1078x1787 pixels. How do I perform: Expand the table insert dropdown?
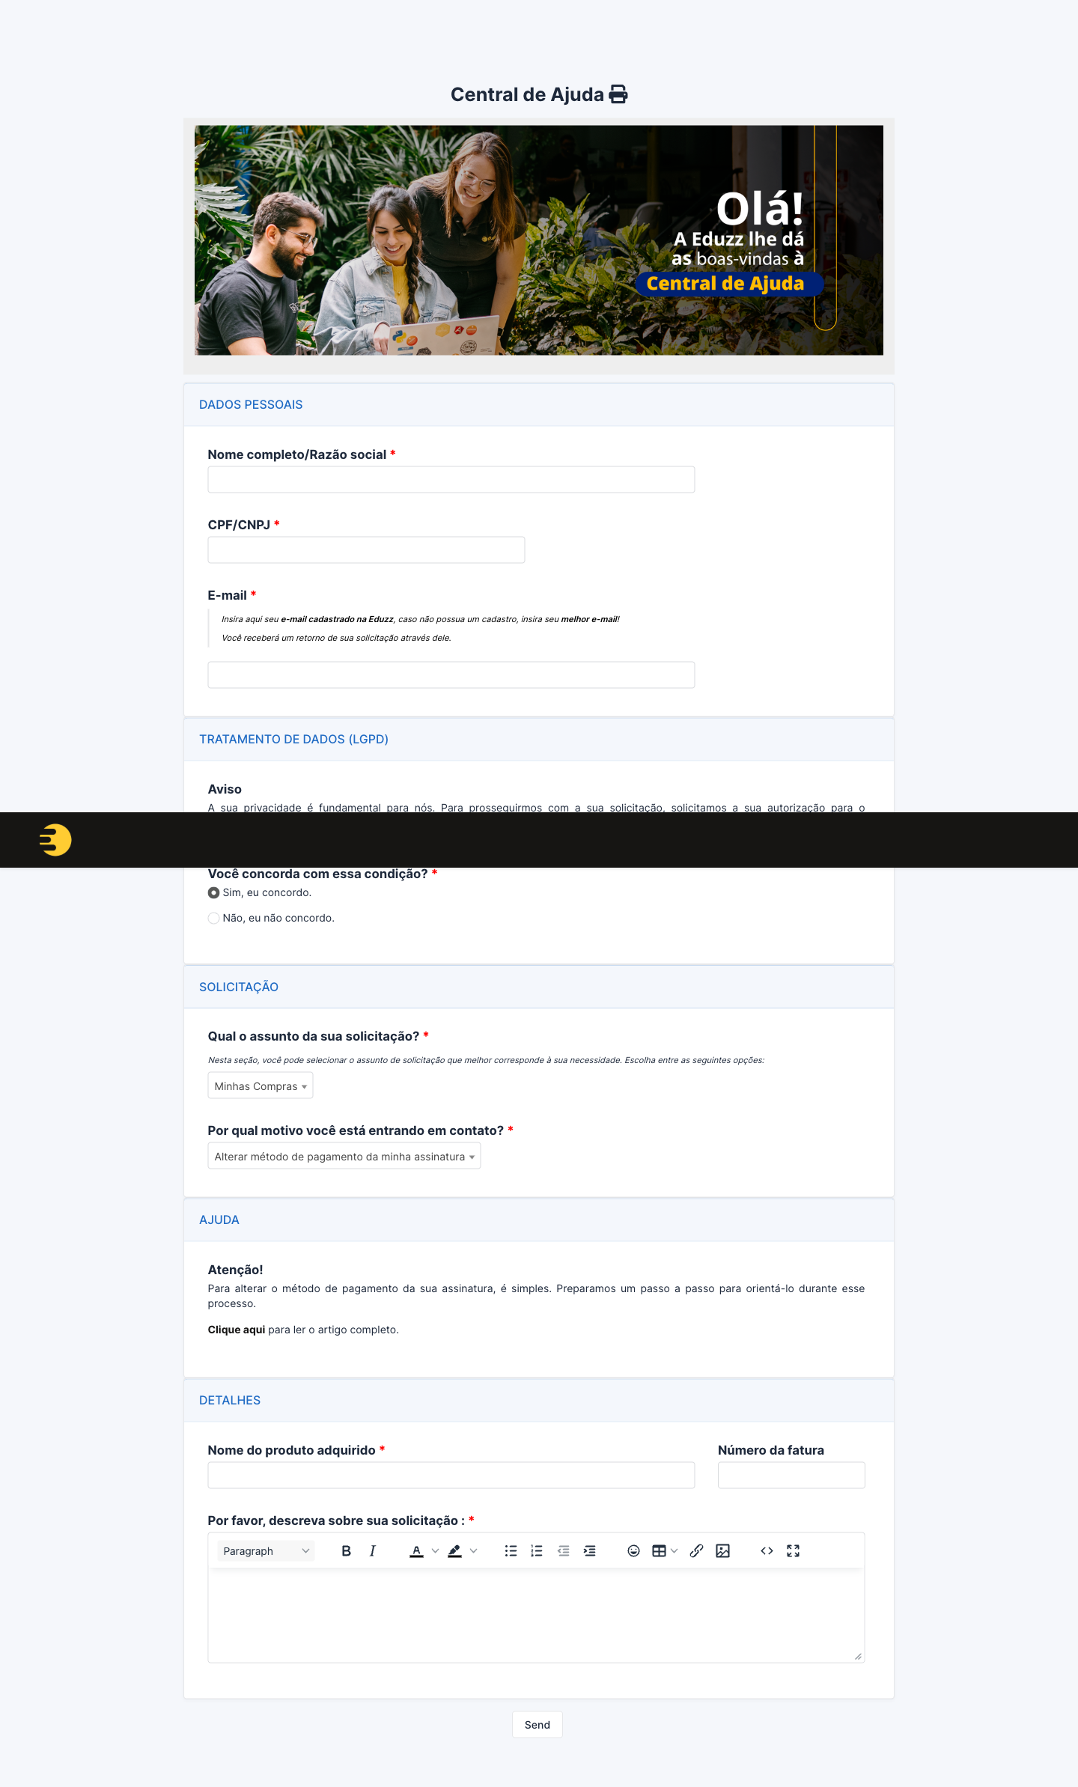coord(674,1550)
